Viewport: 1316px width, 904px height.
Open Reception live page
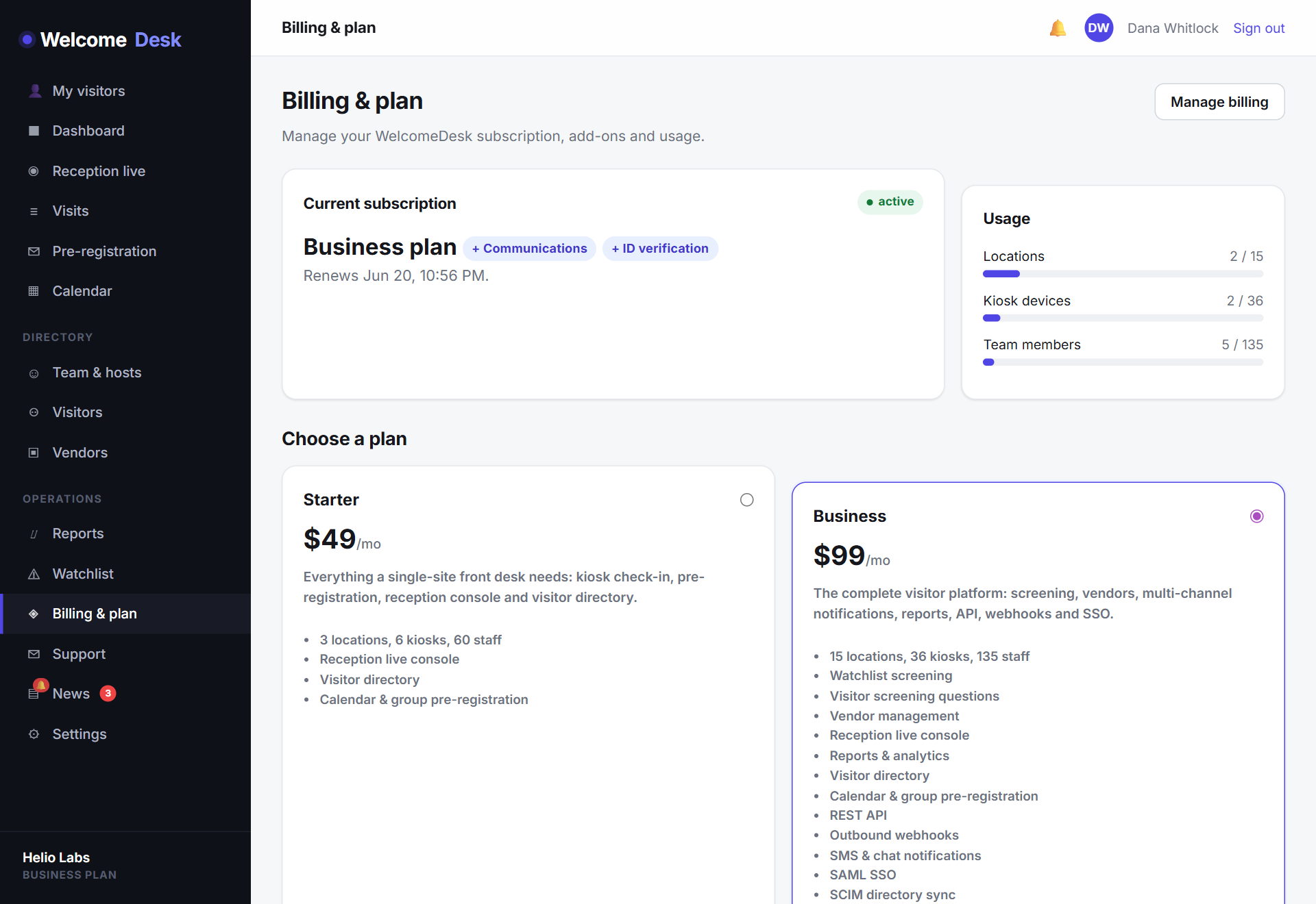tap(125, 171)
